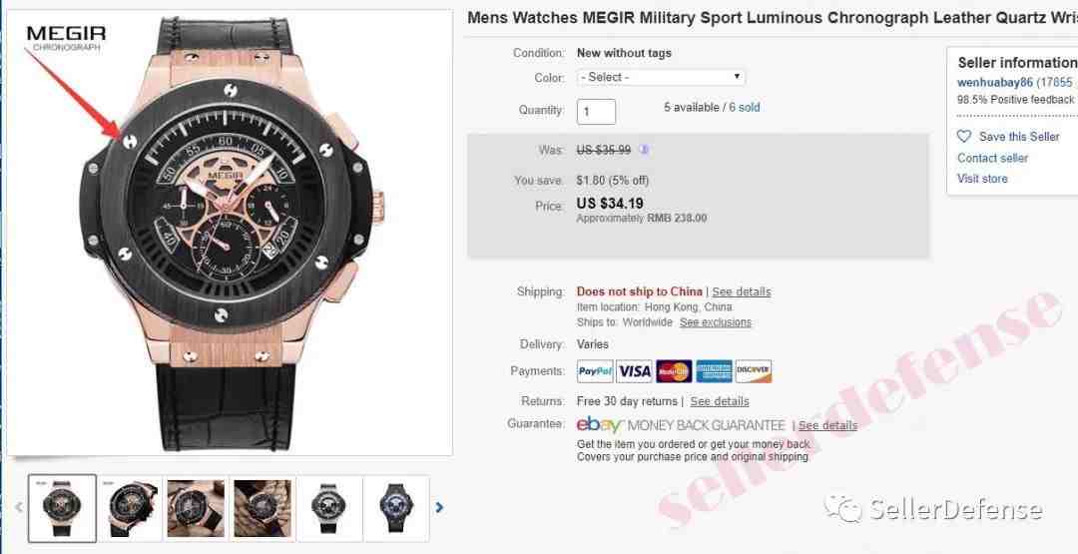Click the Discover payment icon
This screenshot has height=554, width=1078.
click(754, 371)
